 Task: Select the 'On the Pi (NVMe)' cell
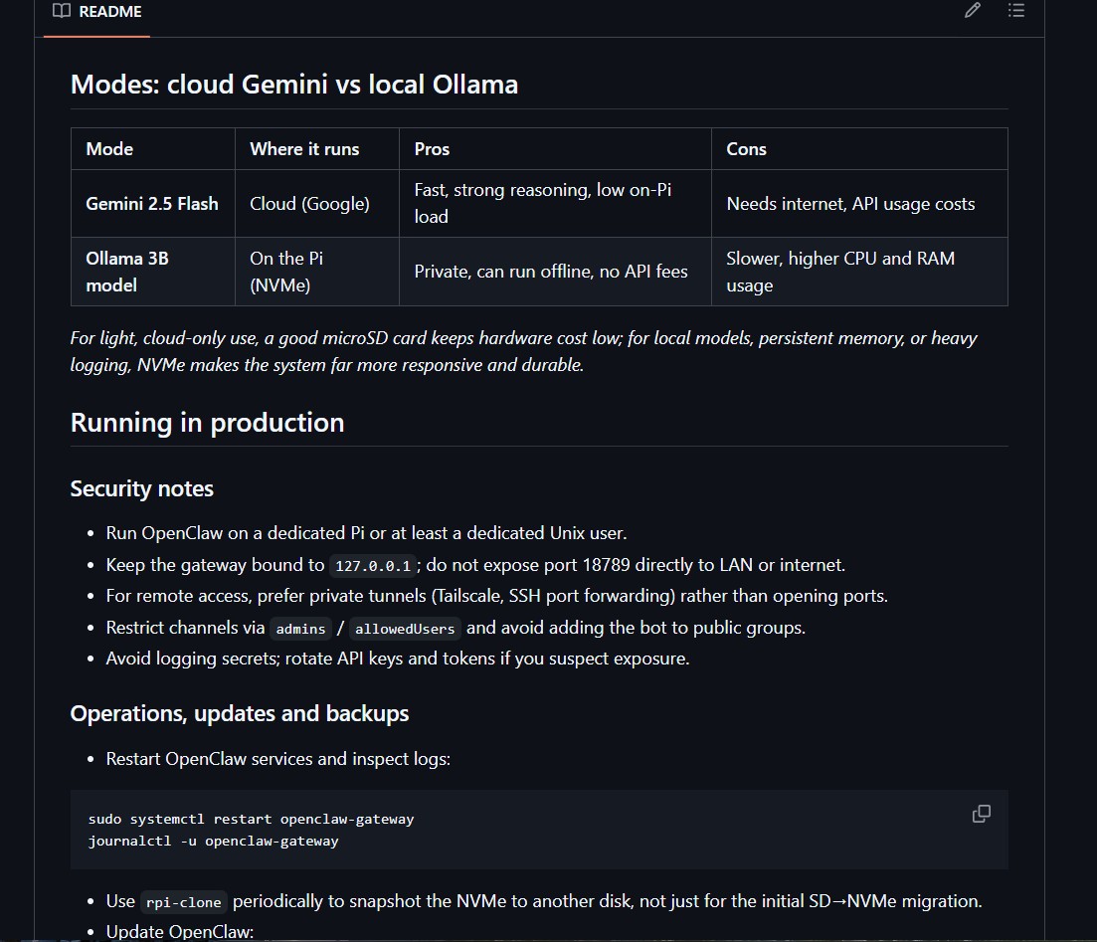[317, 272]
